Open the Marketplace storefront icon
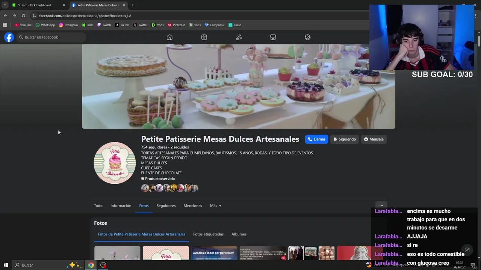The height and width of the screenshot is (270, 481). point(273,37)
